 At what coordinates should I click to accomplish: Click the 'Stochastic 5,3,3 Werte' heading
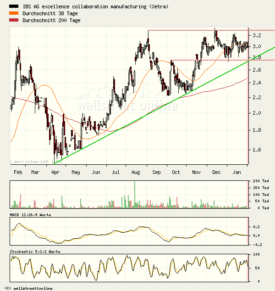35,252
